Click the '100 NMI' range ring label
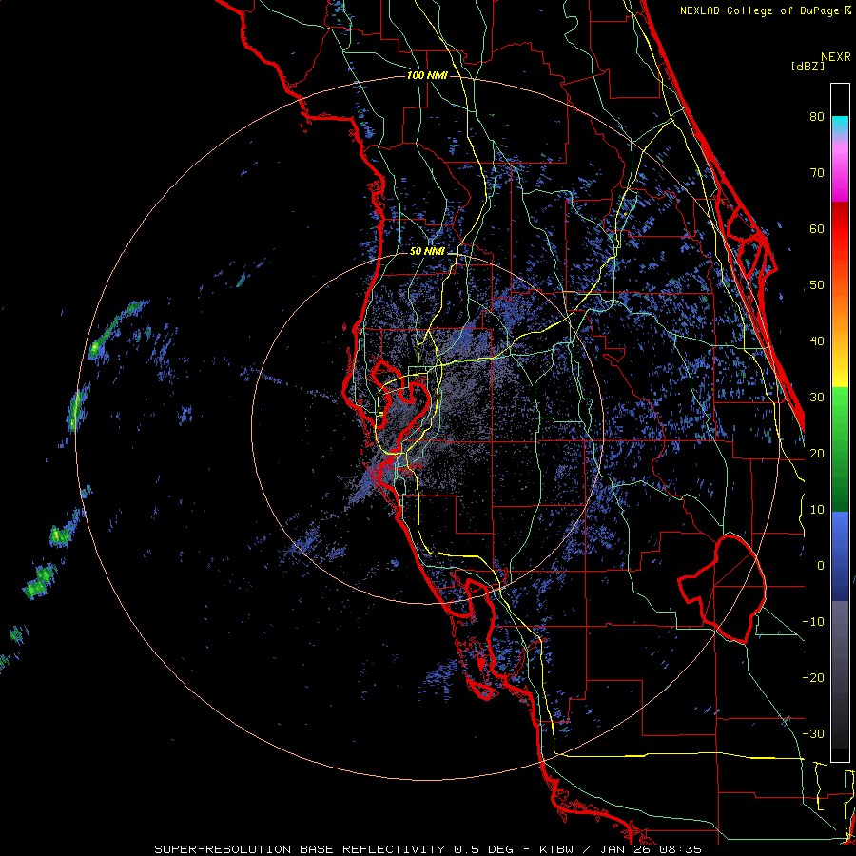This screenshot has height=856, width=856. 427,75
